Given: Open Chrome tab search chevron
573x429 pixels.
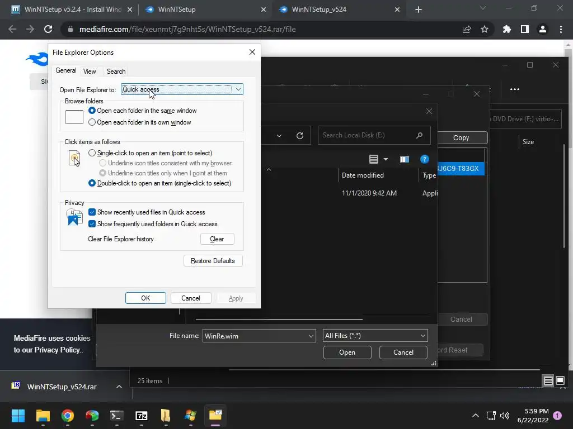Looking at the screenshot, I should 483,8.
